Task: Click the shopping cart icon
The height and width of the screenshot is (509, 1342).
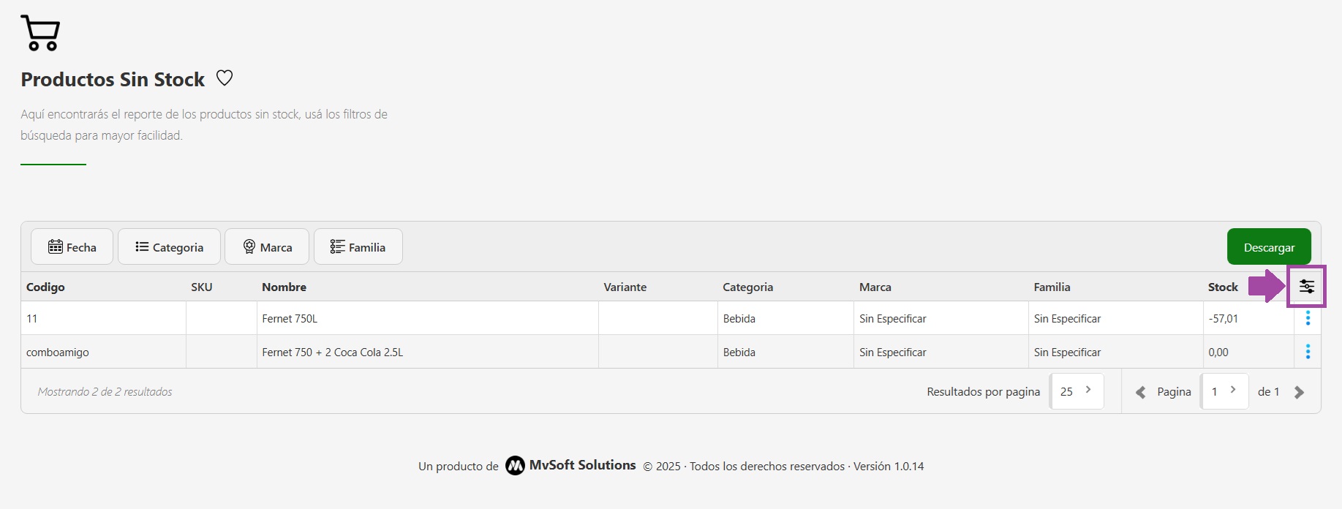Action: (x=40, y=33)
